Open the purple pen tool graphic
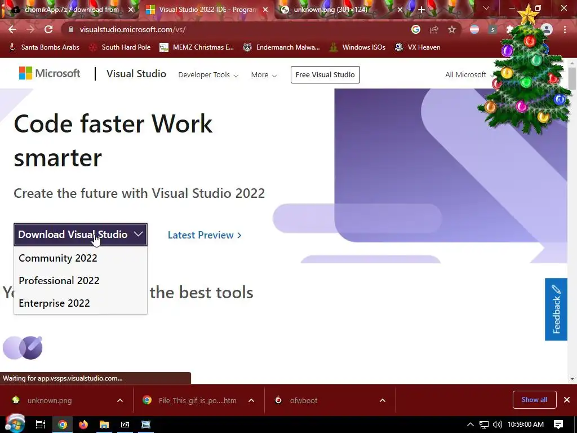The height and width of the screenshot is (433, 577). 23,347
